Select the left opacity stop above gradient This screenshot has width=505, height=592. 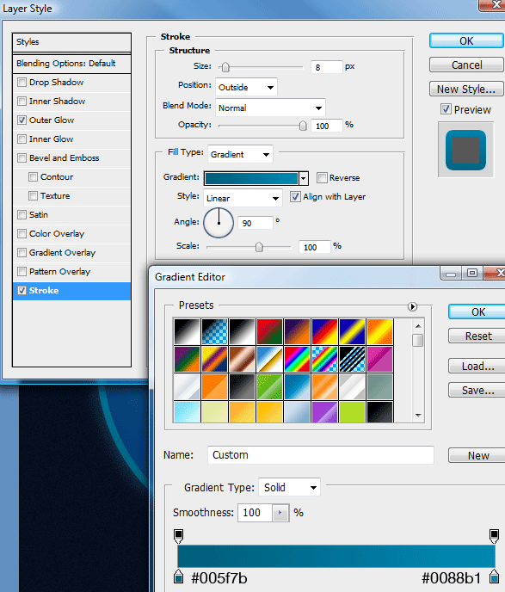click(179, 536)
